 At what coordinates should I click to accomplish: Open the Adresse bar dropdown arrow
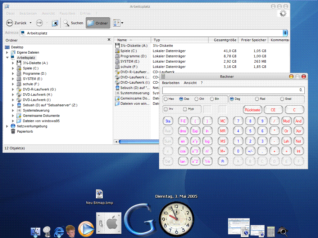coord(285,33)
